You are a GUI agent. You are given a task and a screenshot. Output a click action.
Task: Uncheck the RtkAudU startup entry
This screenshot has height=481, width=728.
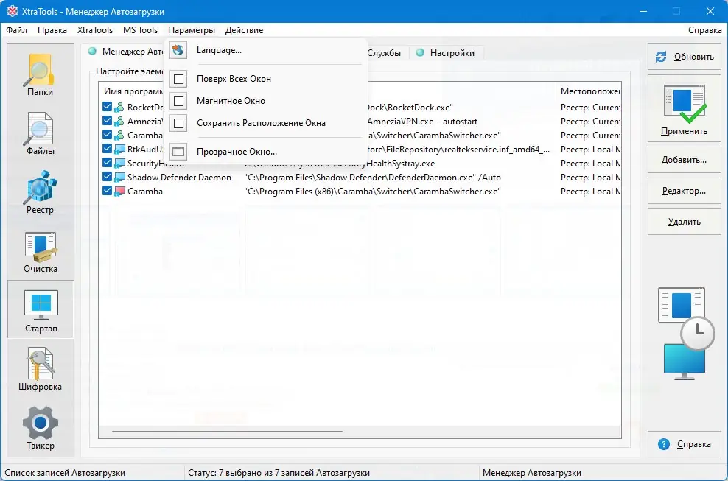(x=108, y=149)
